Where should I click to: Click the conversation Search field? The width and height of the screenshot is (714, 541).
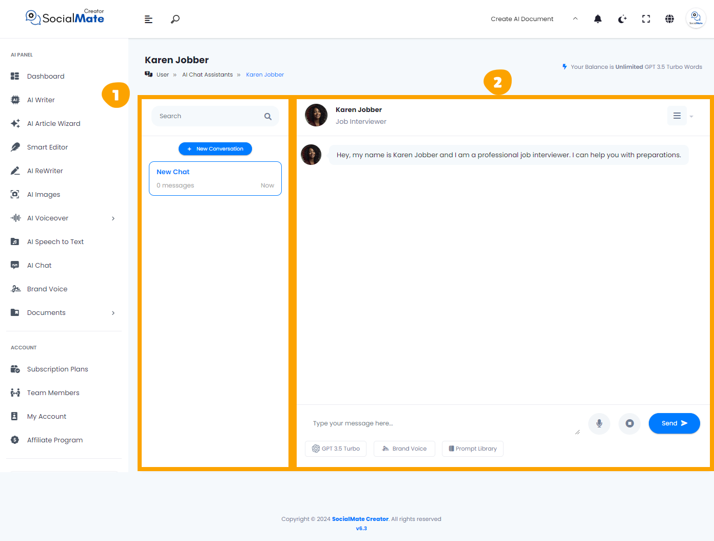point(215,116)
